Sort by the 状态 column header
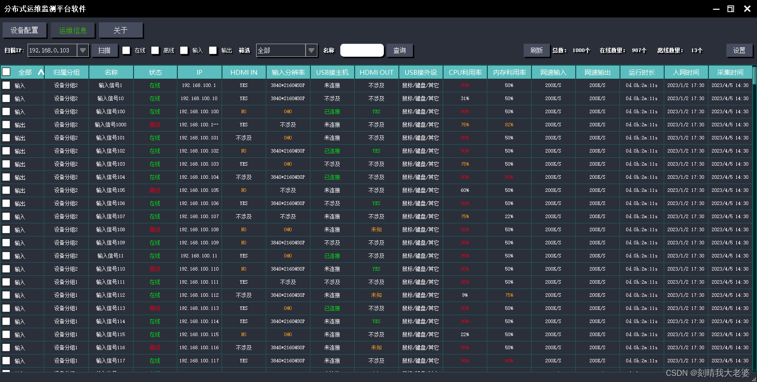Image resolution: width=757 pixels, height=382 pixels. (x=155, y=72)
